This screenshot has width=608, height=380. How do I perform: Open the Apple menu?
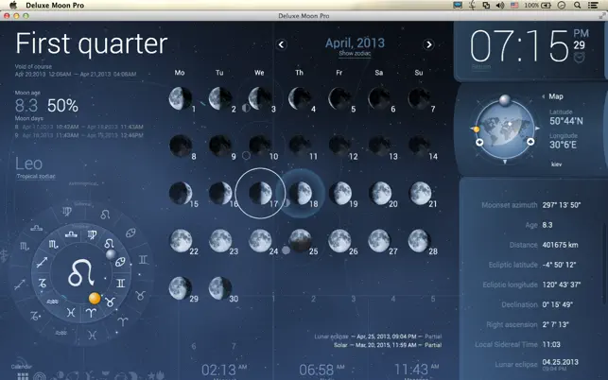(13, 5)
